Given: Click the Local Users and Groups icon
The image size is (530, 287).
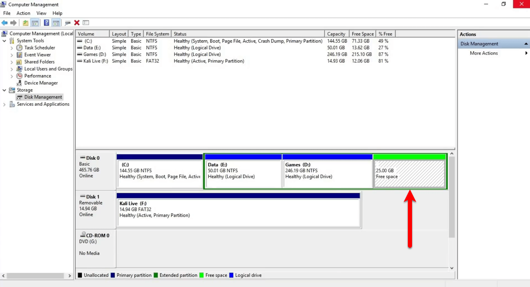Looking at the screenshot, I should coord(19,69).
